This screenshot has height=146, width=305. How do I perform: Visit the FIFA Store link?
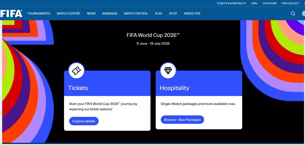270,3
